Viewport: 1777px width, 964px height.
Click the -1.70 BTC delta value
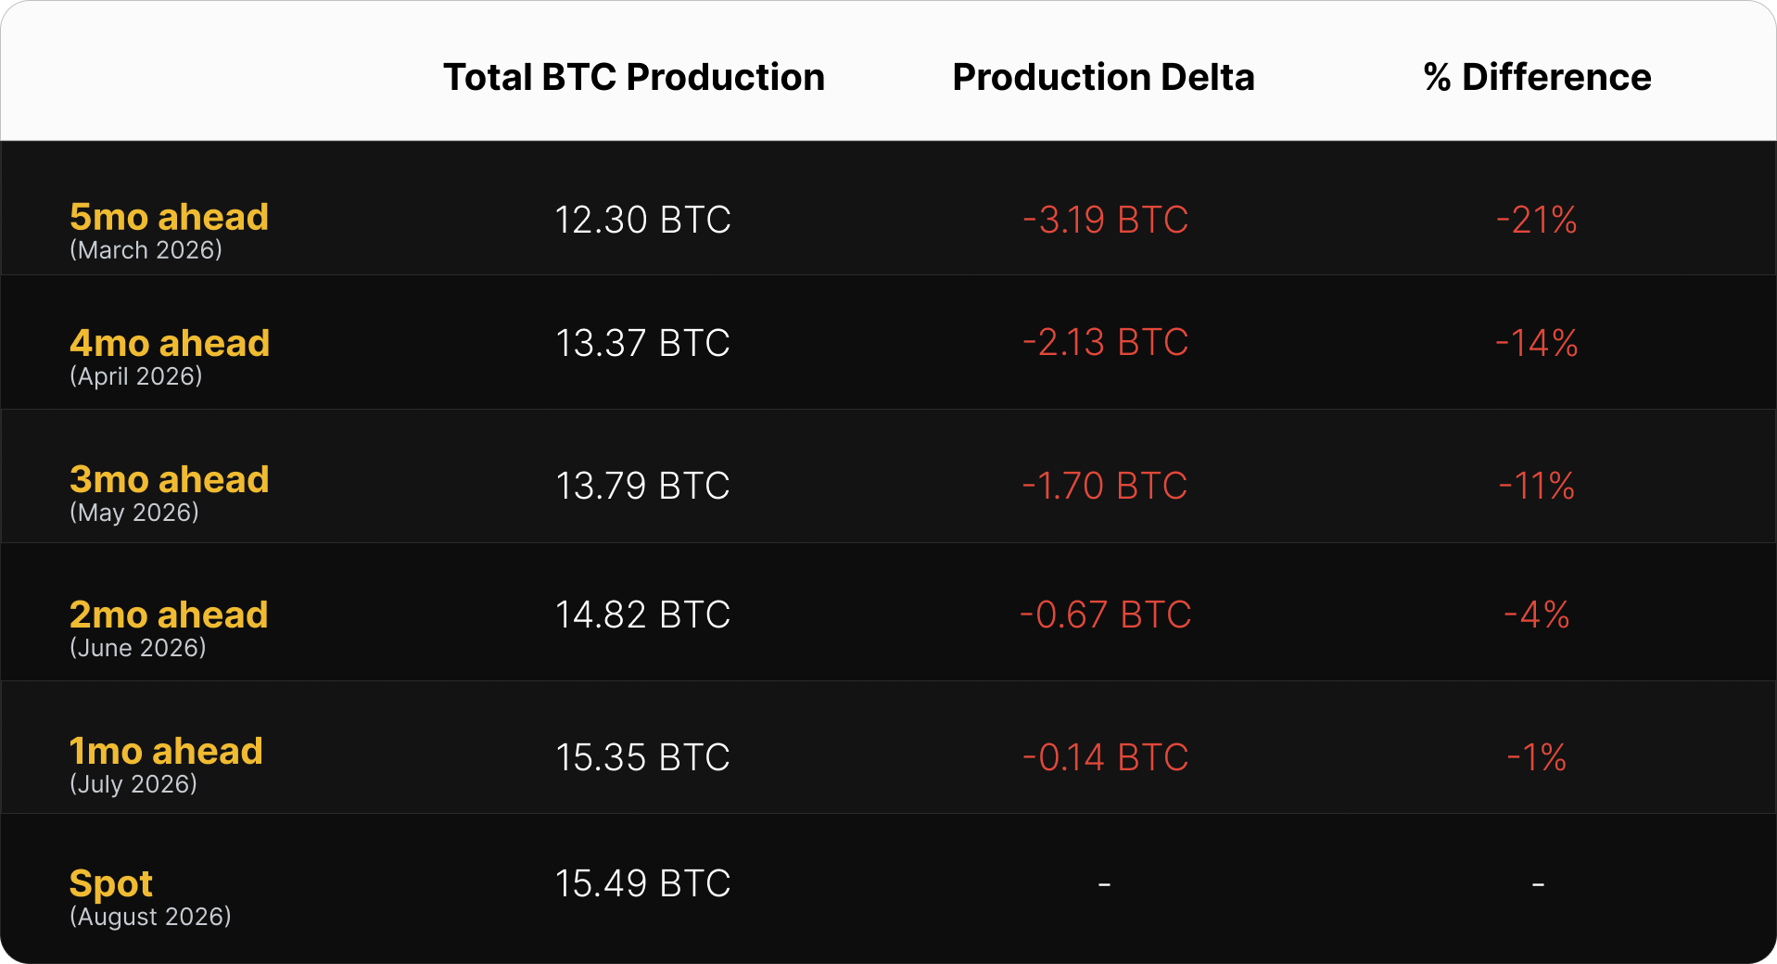tap(1104, 486)
